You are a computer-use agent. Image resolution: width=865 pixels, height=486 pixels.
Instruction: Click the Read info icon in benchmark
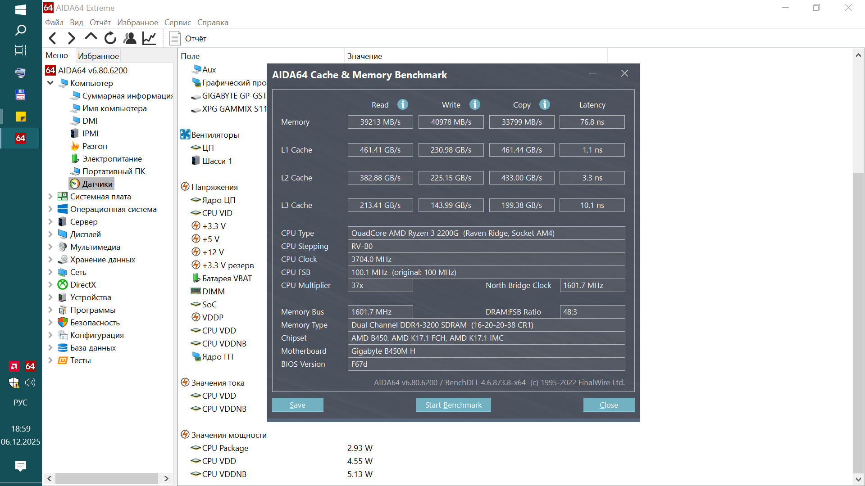coord(403,104)
